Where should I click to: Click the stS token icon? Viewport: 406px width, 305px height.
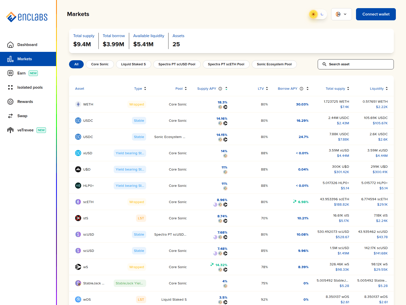[78, 218]
